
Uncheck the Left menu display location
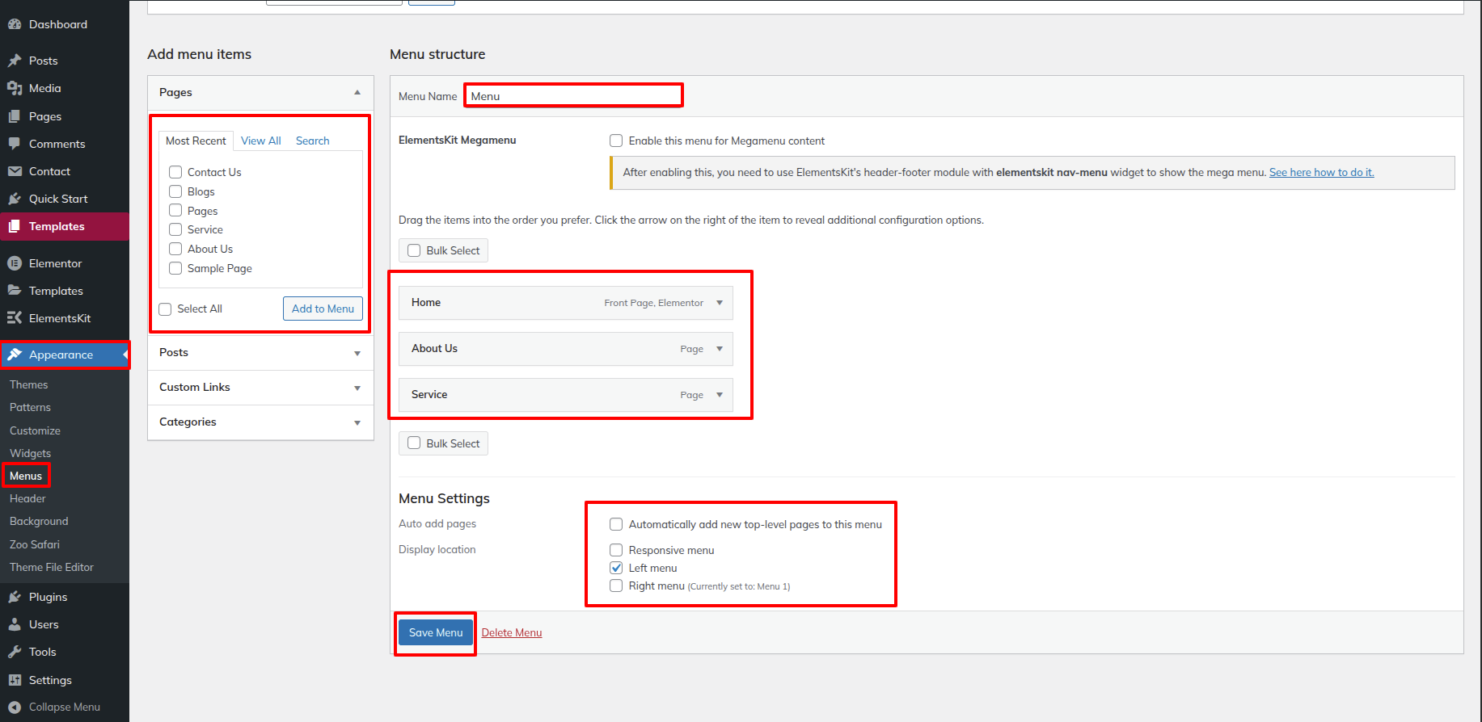pos(616,568)
